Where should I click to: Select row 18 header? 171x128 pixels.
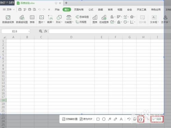(x=3, y=100)
